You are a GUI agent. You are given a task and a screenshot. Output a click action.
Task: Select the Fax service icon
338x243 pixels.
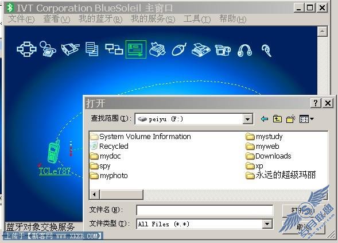pyautogui.click(x=201, y=49)
